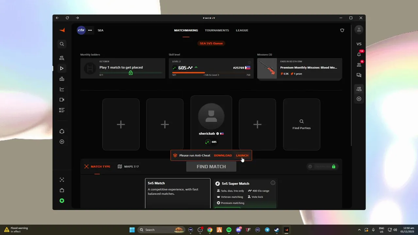Image resolution: width=418 pixels, height=235 pixels.
Task: Click the Flood warning taskbar widget
Action: (16, 230)
